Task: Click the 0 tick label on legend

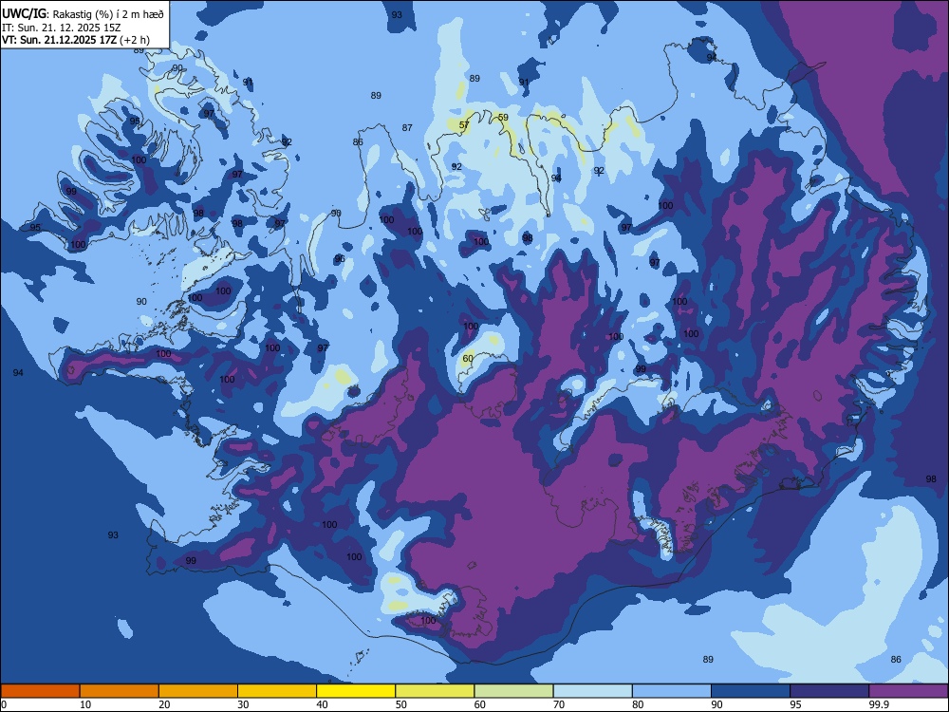Action: click(4, 704)
